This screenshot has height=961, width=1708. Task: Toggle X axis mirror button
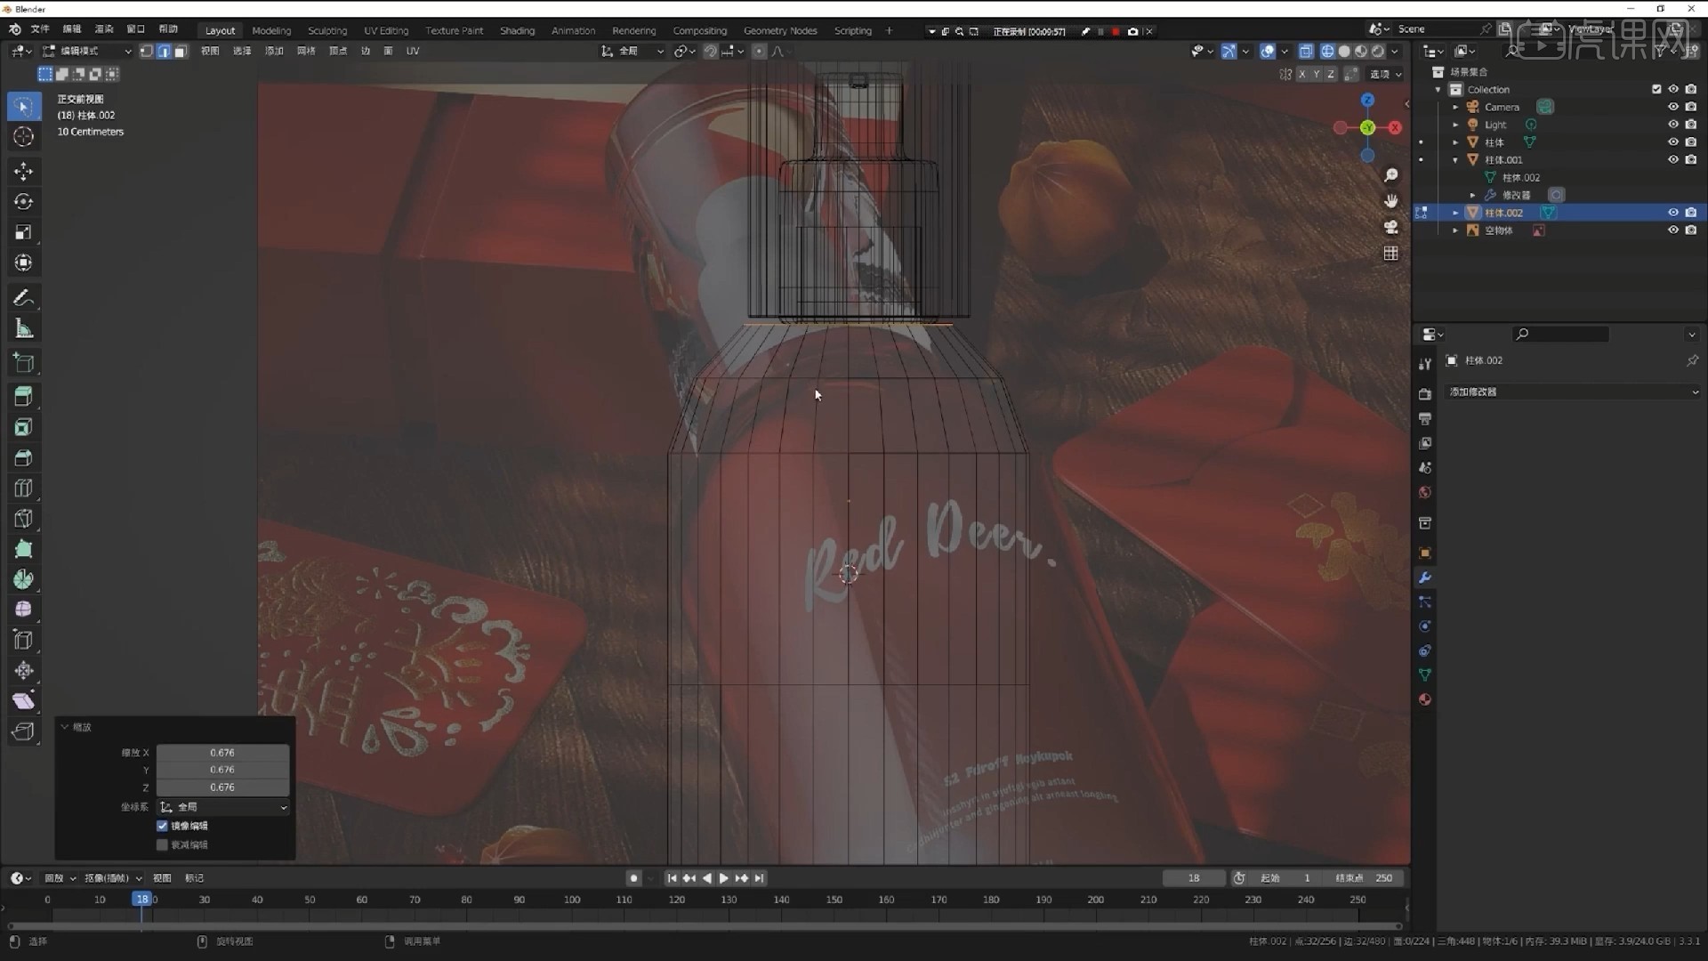coord(1302,74)
